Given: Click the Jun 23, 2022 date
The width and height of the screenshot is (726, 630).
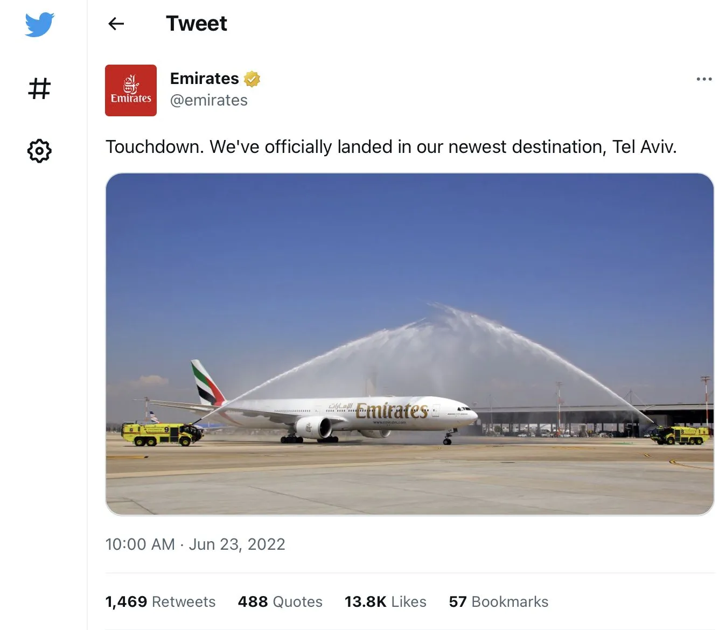Looking at the screenshot, I should click(x=237, y=544).
